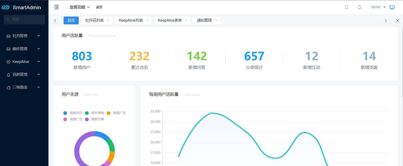Click the 邮件管理 mail icon in sidebar
Screen dimensions: 403x166
click(9, 49)
